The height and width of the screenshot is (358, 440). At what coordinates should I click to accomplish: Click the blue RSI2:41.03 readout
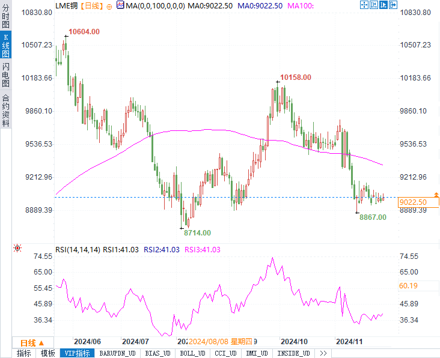pos(162,249)
